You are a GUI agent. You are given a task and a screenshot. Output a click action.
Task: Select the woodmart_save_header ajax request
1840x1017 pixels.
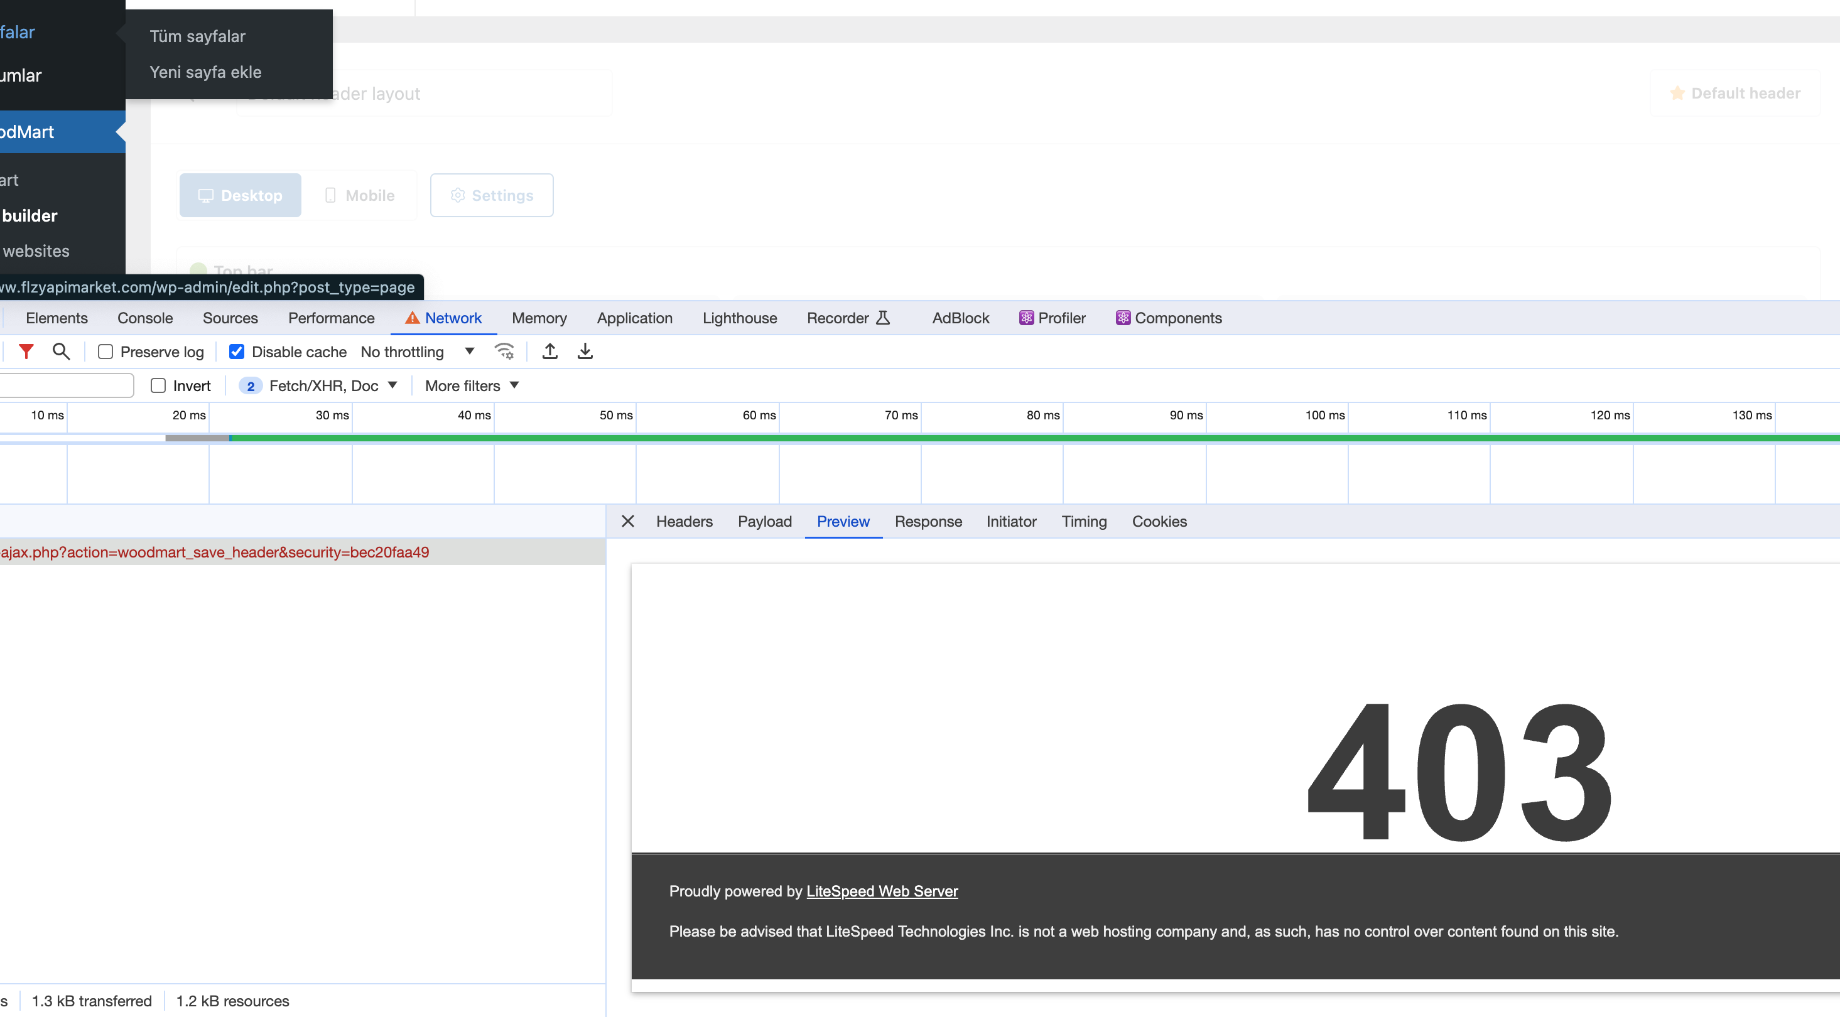(x=214, y=552)
